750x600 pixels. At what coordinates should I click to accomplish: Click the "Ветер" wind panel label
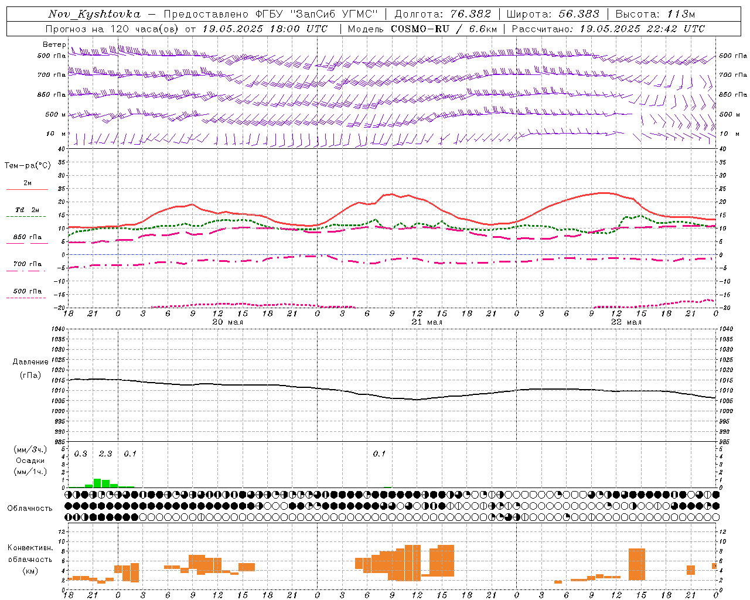click(54, 45)
